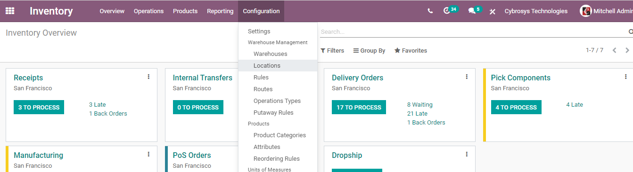The width and height of the screenshot is (633, 172).
Task: Click 17 TO PROCESS on Delivery Orders
Action: [x=359, y=107]
